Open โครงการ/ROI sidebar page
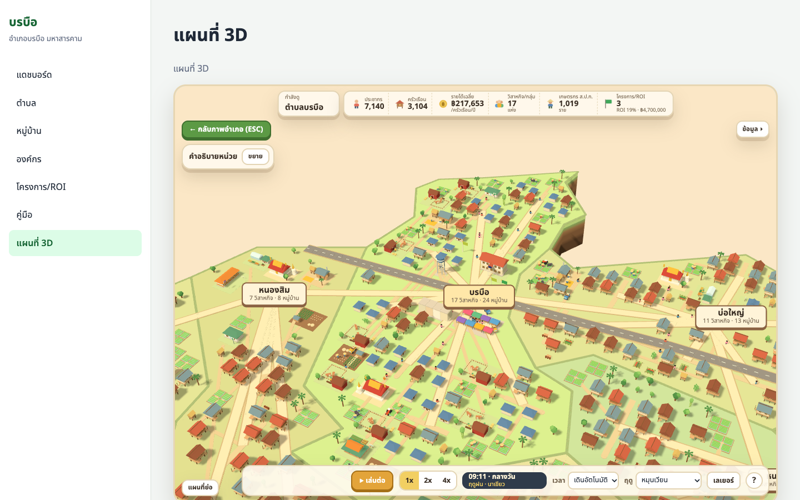This screenshot has height=500, width=800. tap(76, 187)
